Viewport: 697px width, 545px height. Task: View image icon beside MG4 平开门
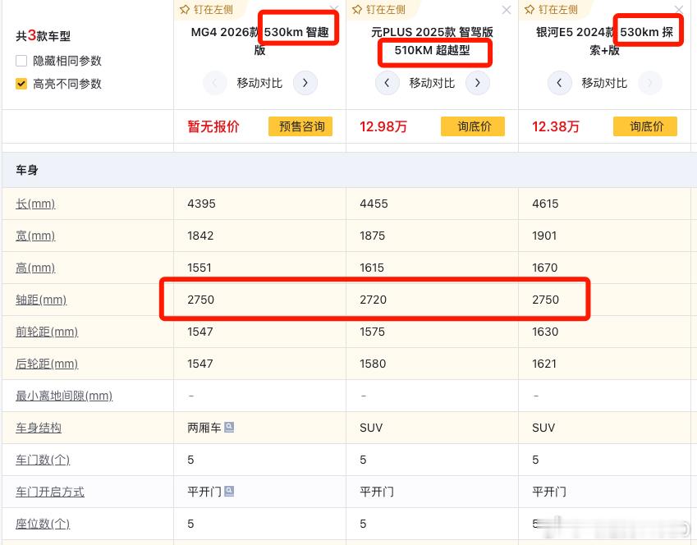(x=229, y=491)
